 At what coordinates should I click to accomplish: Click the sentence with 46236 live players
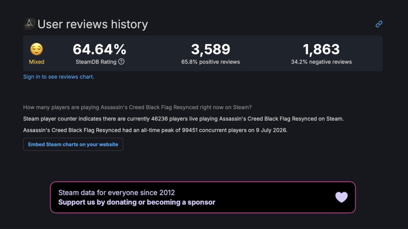pos(183,118)
